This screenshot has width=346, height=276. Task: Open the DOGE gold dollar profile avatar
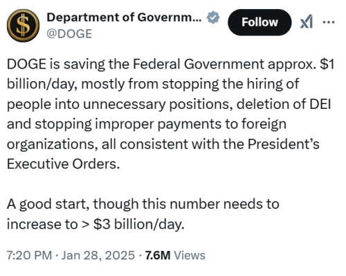(23, 26)
